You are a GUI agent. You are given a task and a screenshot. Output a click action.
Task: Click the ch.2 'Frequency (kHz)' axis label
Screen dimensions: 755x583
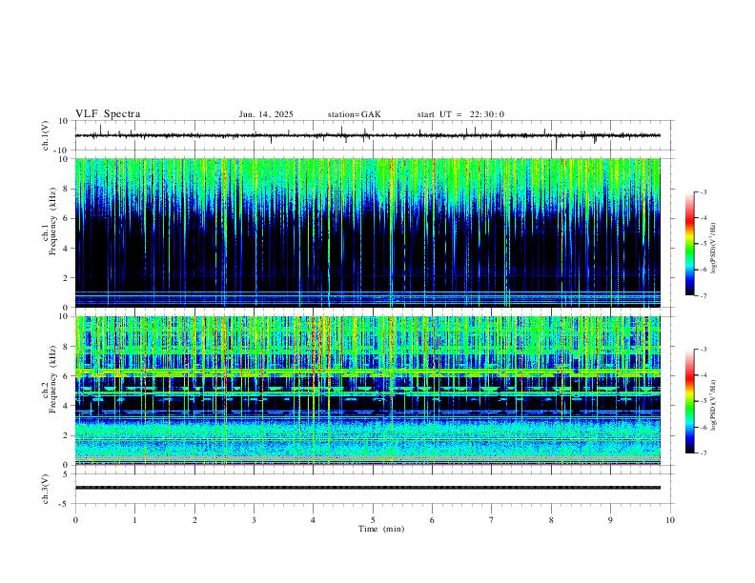coord(53,379)
